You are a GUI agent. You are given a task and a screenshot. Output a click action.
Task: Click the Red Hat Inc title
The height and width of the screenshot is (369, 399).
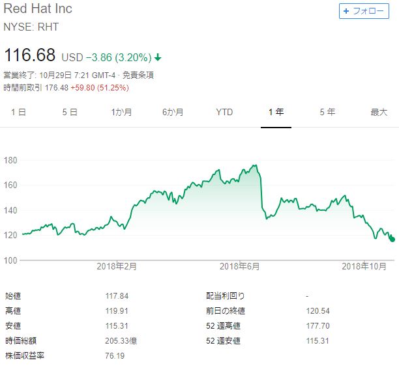[38, 8]
